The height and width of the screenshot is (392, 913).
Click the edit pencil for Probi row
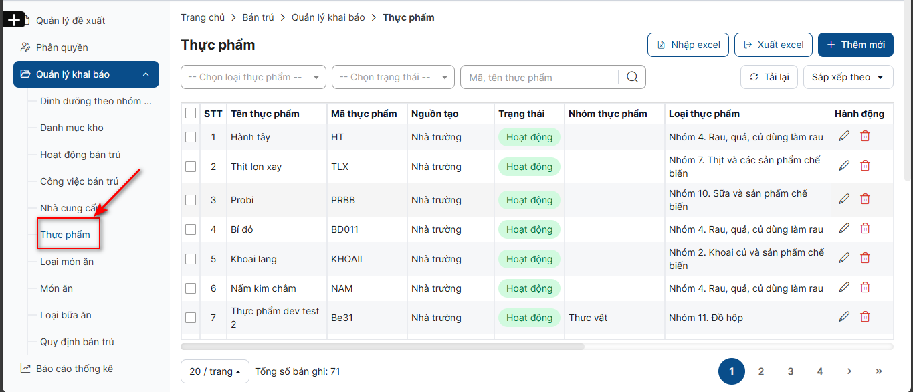tap(844, 199)
